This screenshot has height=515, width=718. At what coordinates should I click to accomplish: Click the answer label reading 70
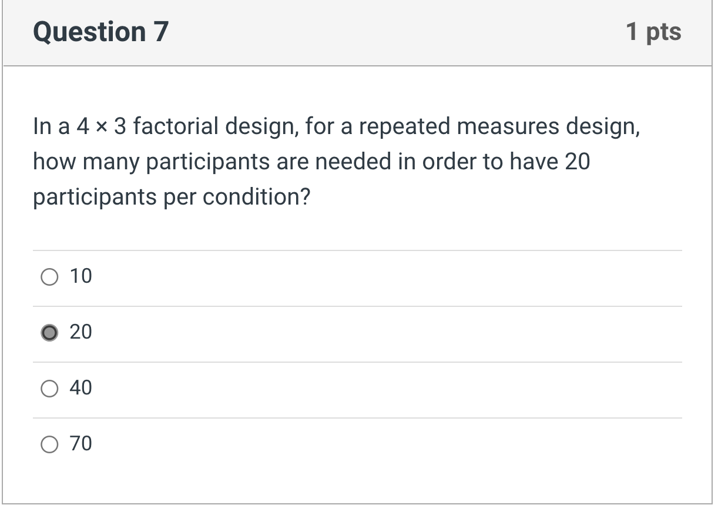point(82,443)
